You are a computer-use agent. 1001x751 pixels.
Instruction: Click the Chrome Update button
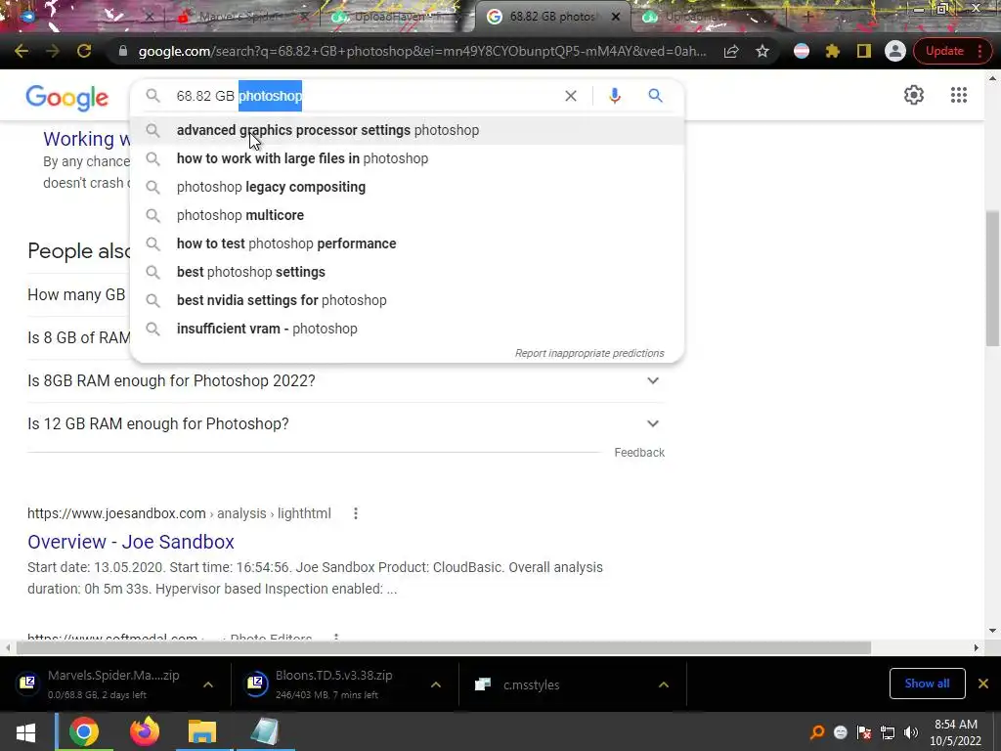944,51
